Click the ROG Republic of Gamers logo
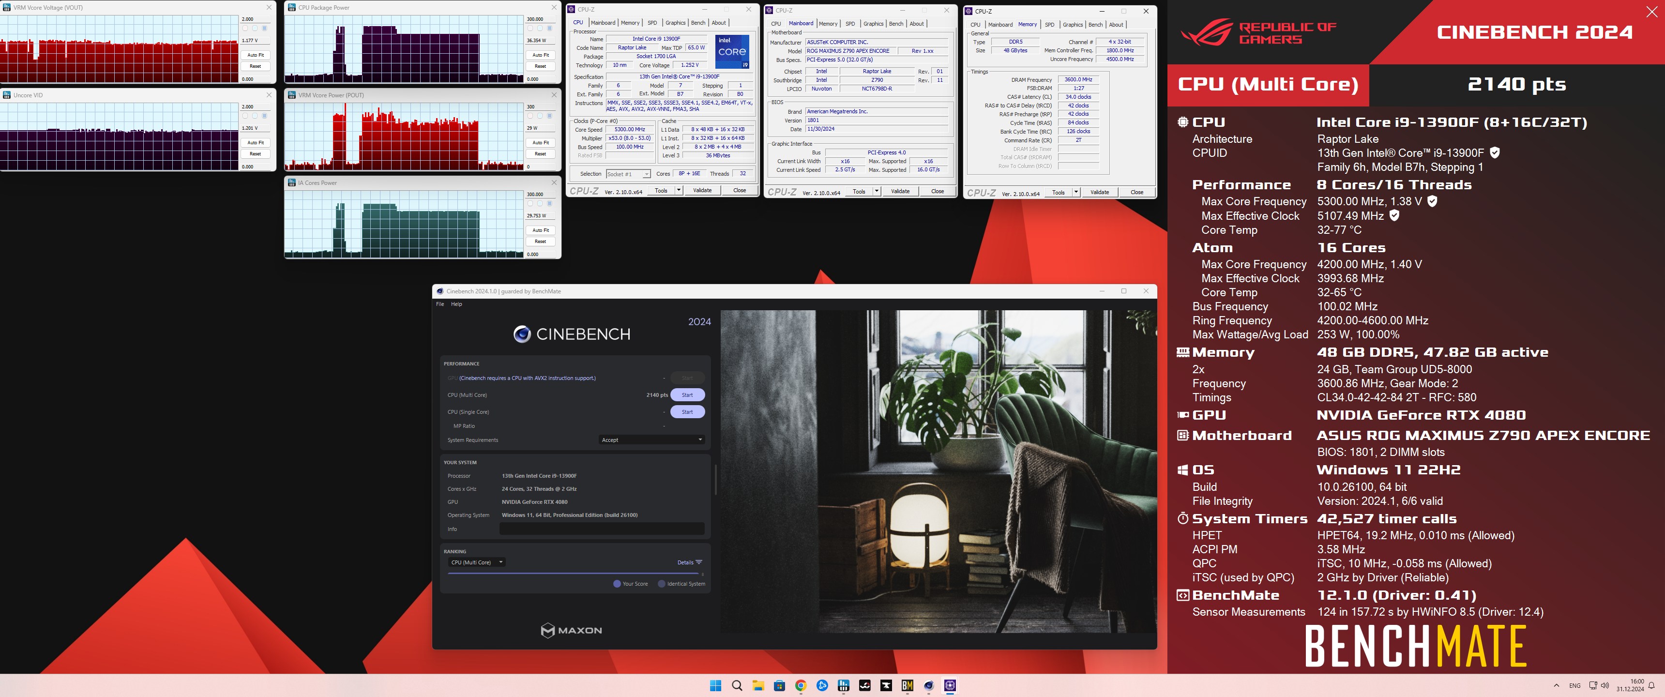 coord(1258,32)
